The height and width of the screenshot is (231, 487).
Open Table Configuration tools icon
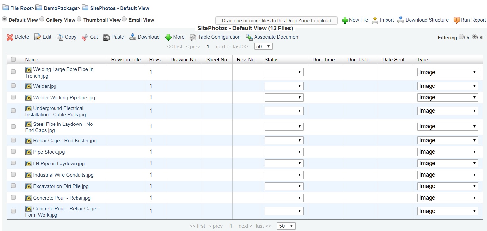tap(193, 37)
